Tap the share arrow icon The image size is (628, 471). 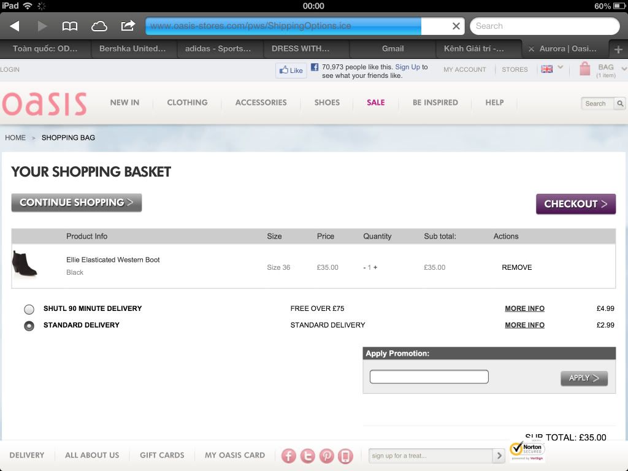pyautogui.click(x=128, y=26)
